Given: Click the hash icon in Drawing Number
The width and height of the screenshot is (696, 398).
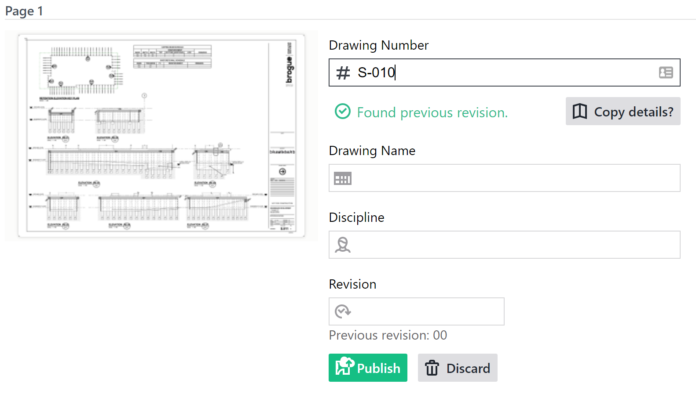Looking at the screenshot, I should click(343, 72).
